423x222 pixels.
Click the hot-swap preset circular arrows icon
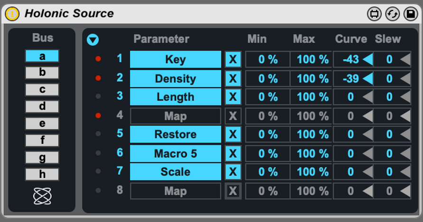pyautogui.click(x=392, y=14)
